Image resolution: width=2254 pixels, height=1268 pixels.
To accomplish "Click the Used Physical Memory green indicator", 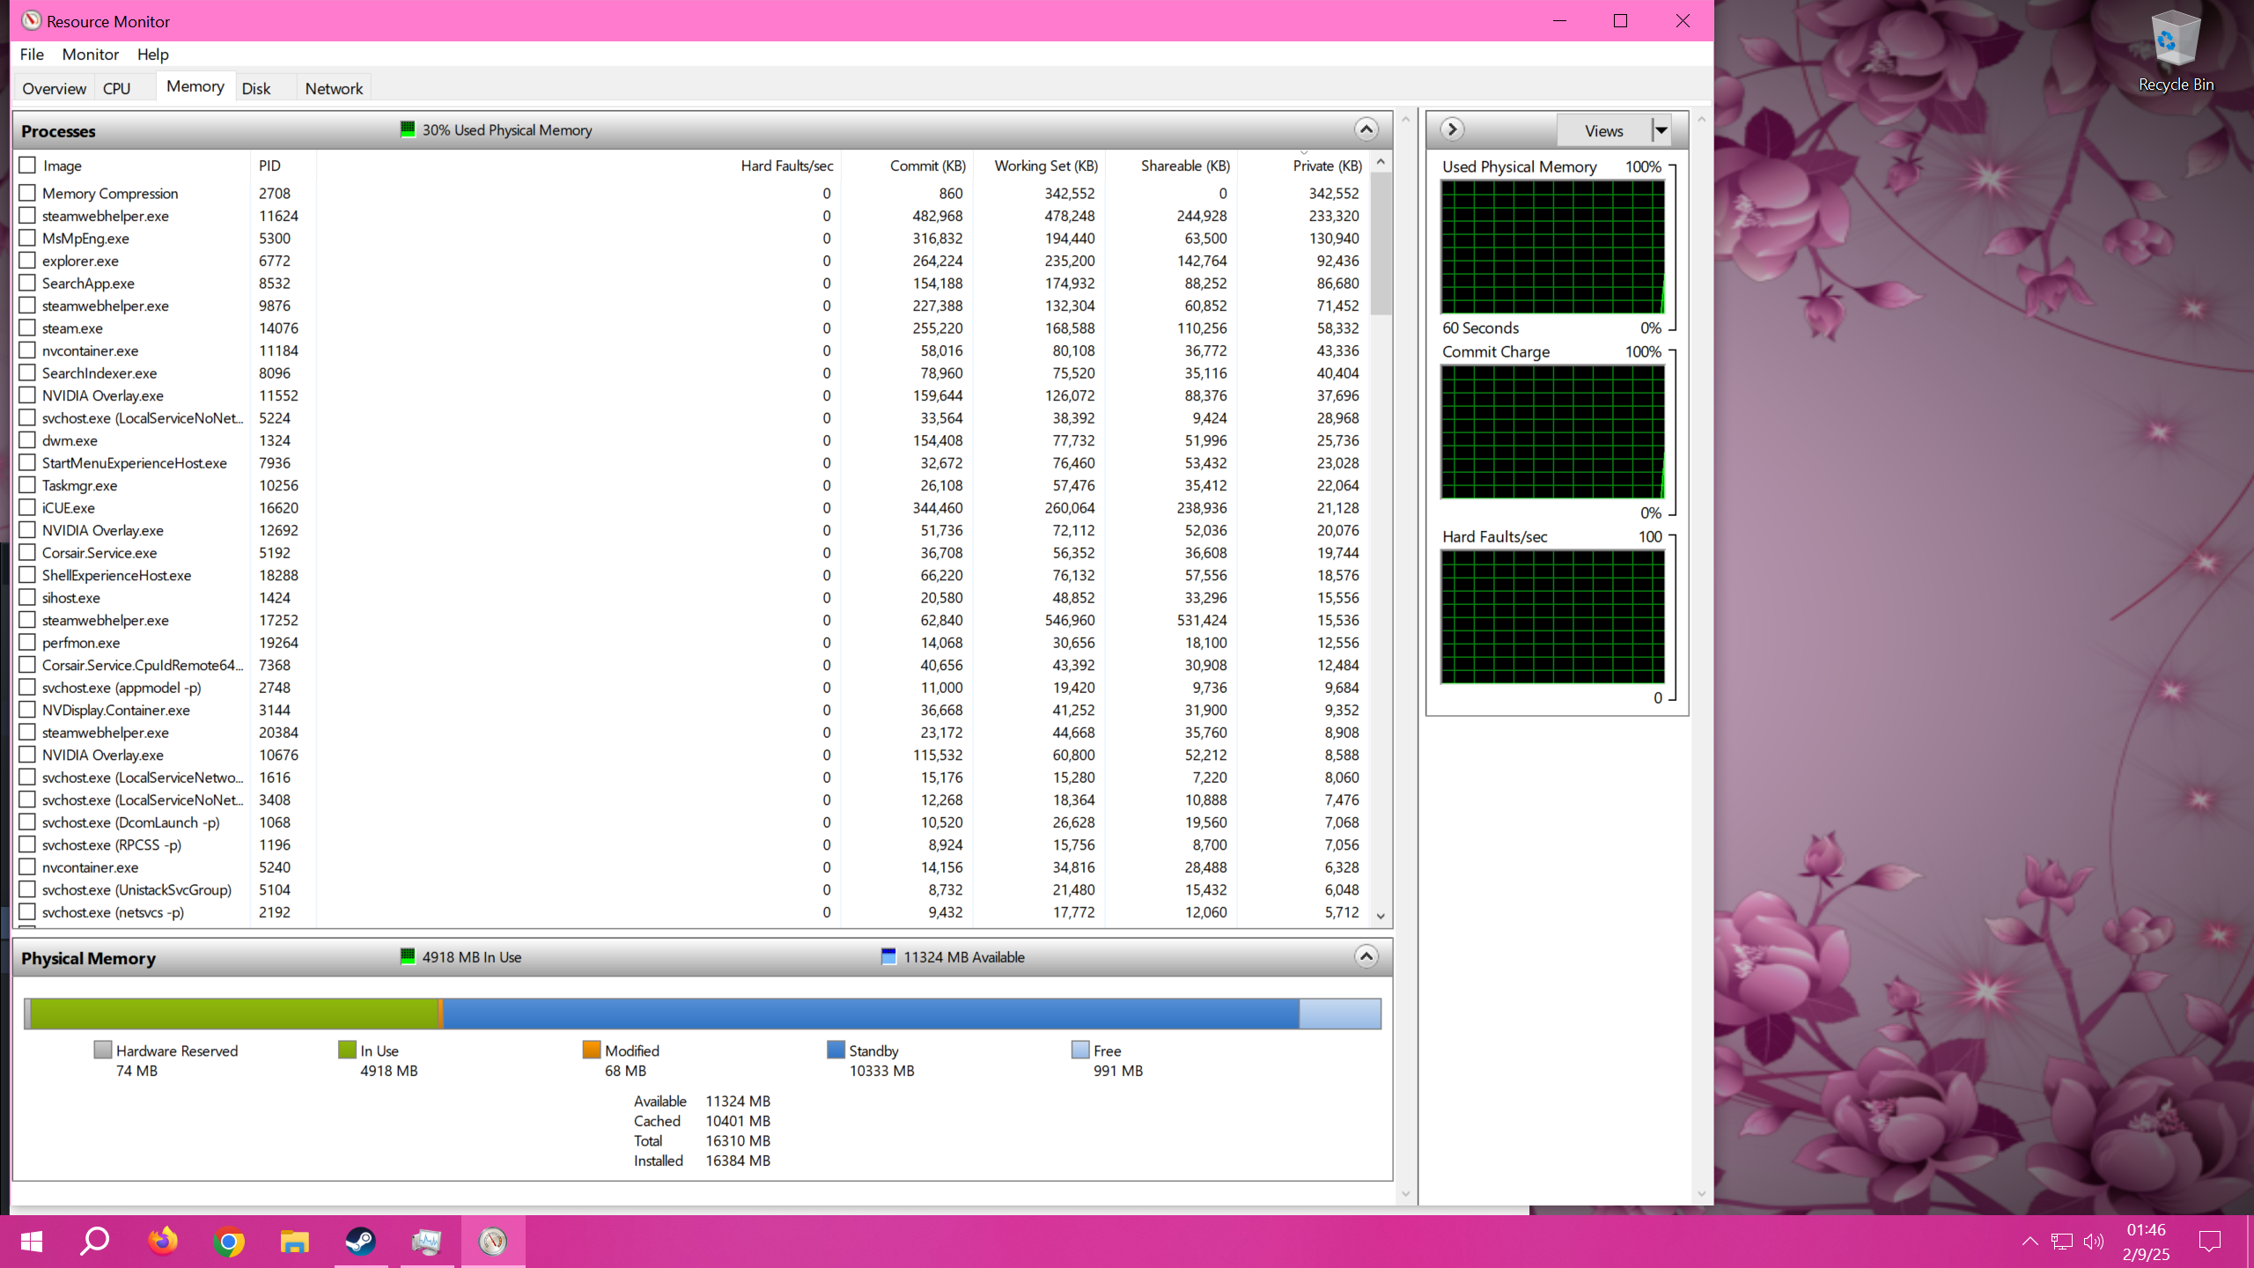I will (x=408, y=129).
